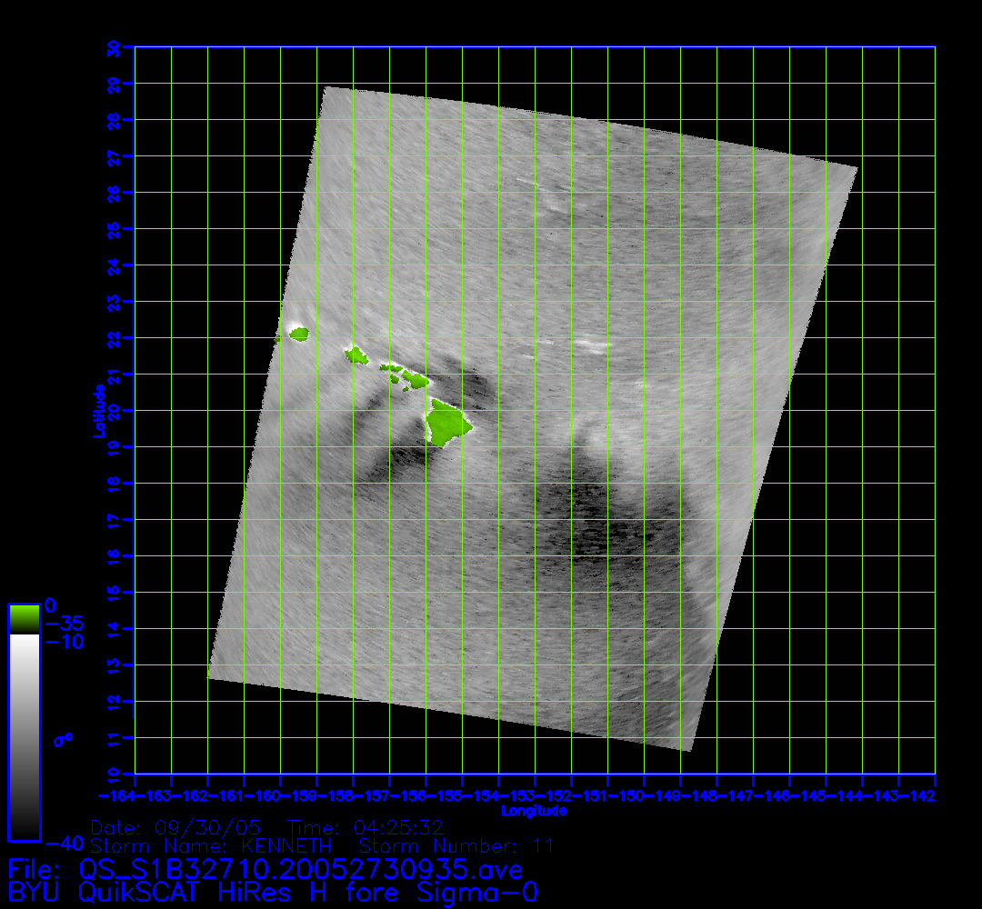
Task: Click the Latitude axis title
Action: point(96,411)
